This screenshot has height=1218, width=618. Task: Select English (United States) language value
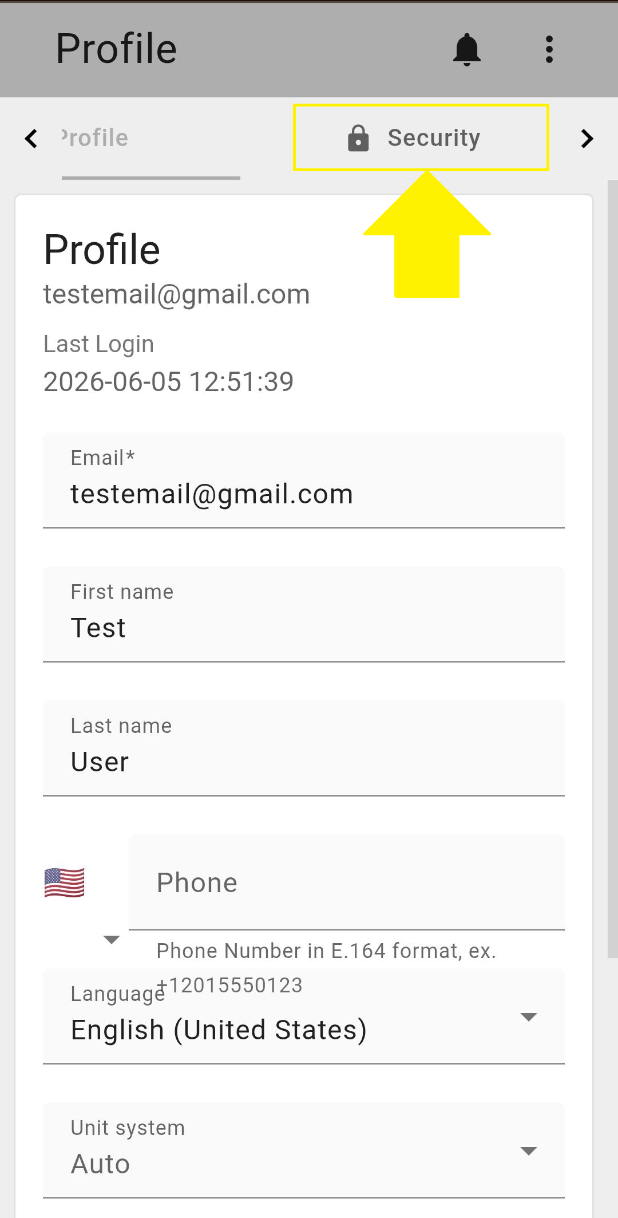(x=219, y=1030)
